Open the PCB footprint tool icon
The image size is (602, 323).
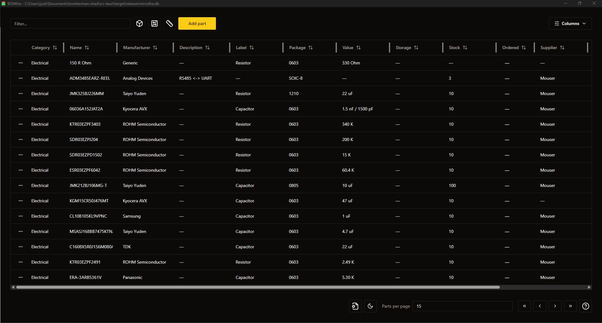(154, 23)
